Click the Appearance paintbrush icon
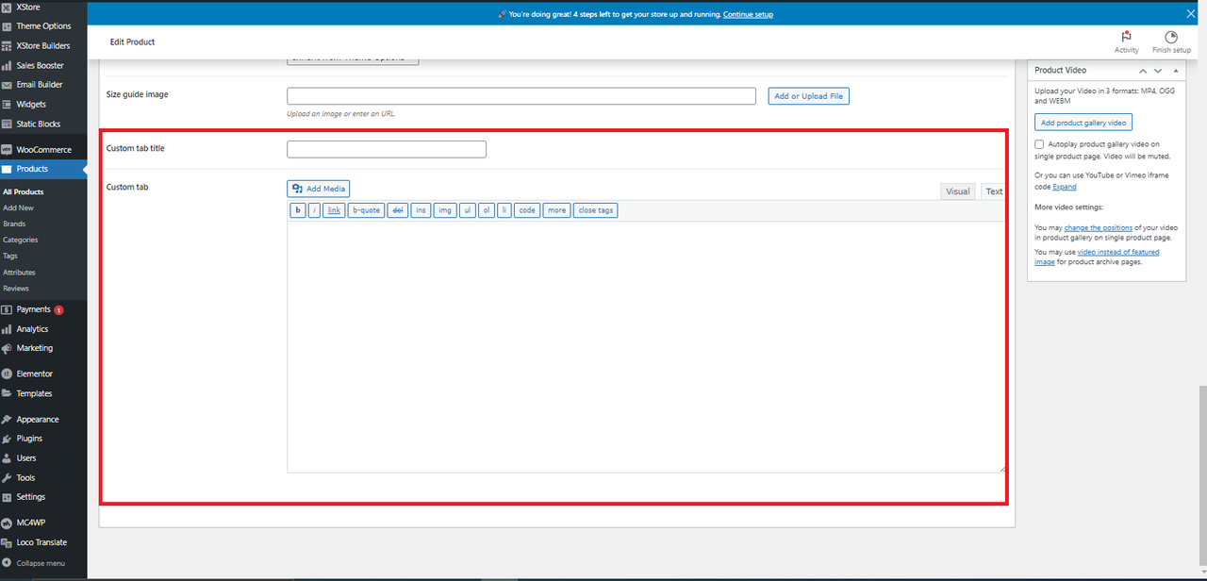The height and width of the screenshot is (581, 1207). (x=7, y=419)
